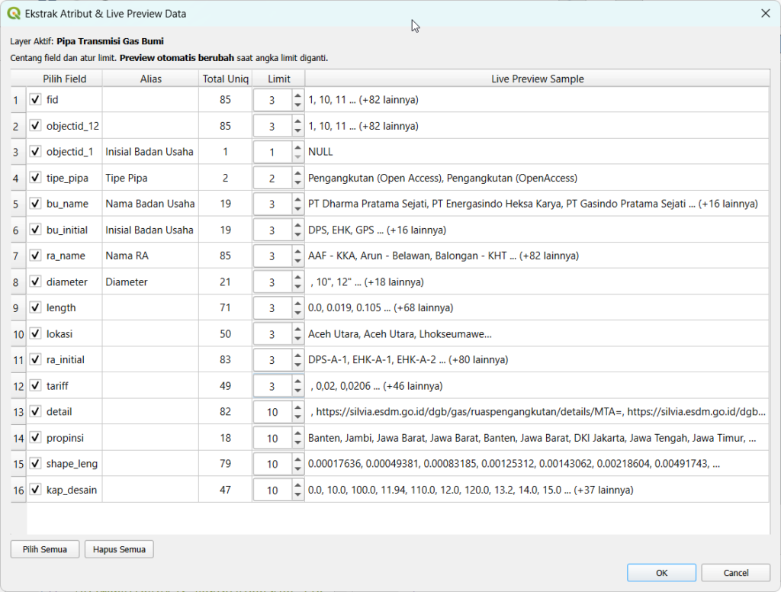
Task: Edit the Alias cell for length
Action: (150, 307)
